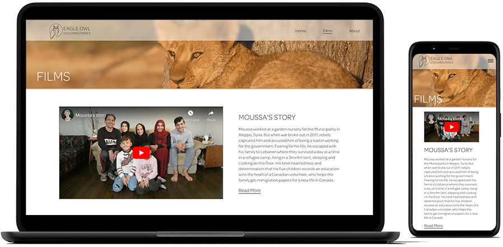Click the Eagle Owl logo on laptop

[70, 31]
